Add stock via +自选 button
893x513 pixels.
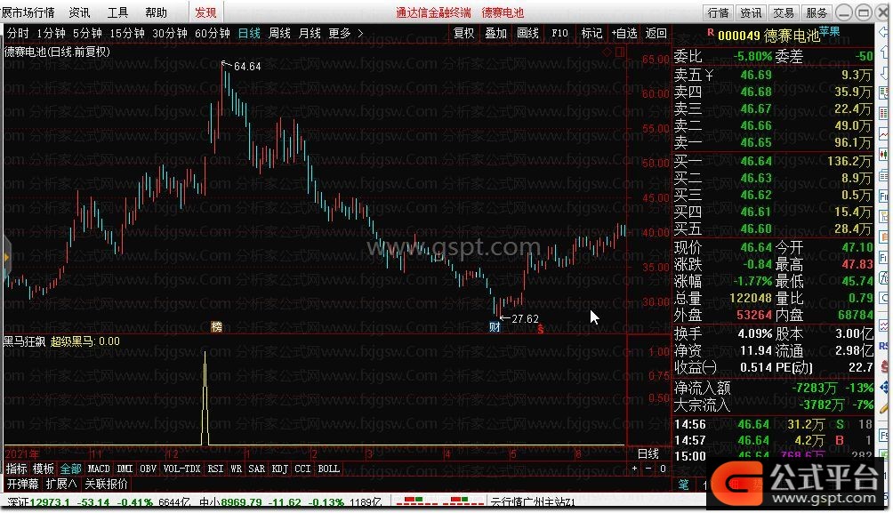click(624, 34)
